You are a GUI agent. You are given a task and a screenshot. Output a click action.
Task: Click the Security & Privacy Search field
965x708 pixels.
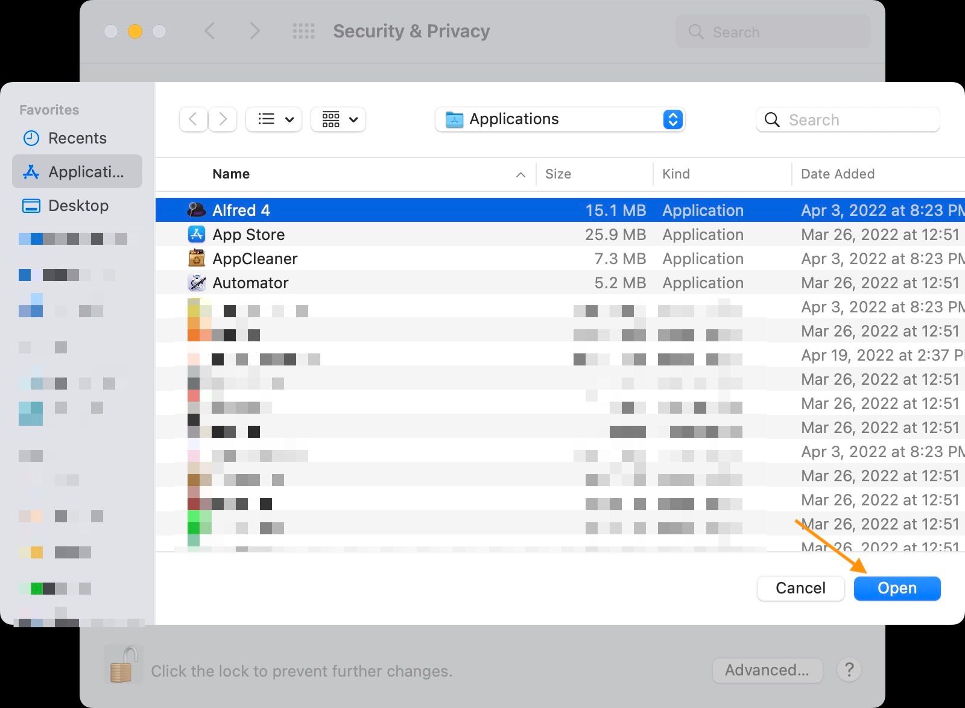point(773,31)
